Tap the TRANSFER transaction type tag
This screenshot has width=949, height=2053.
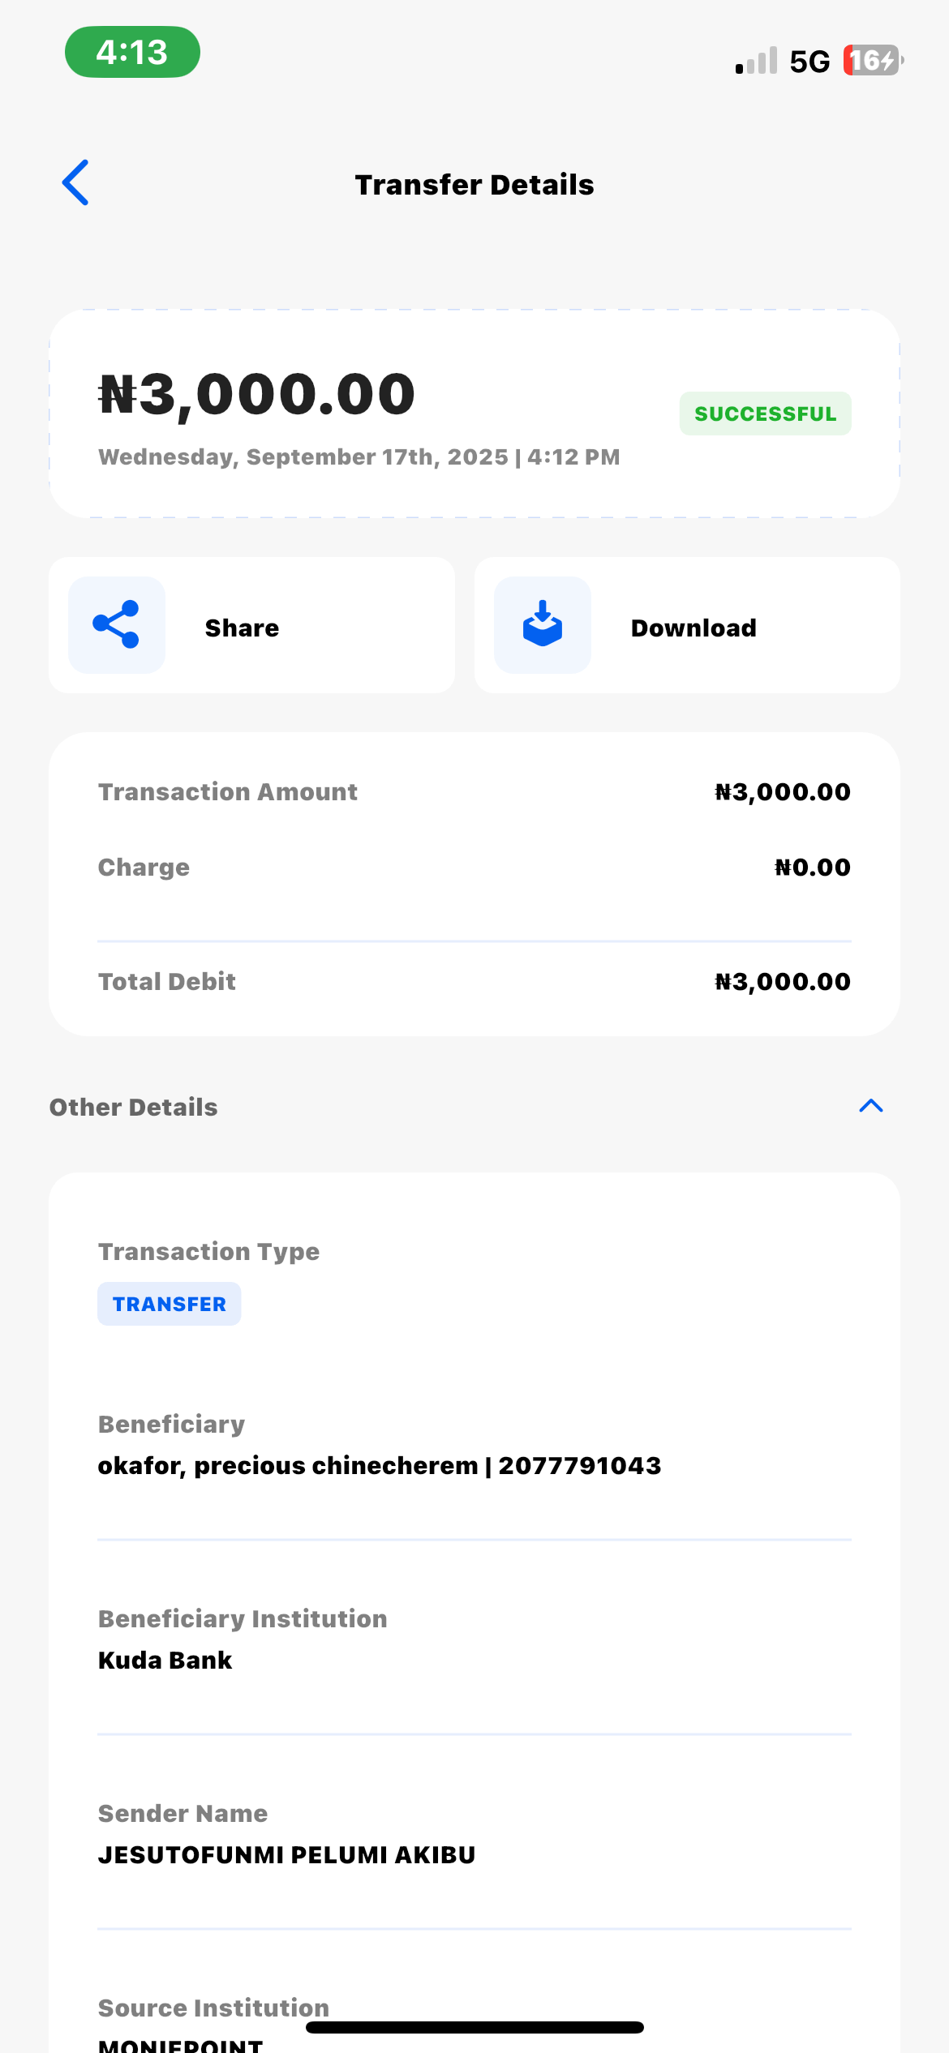(x=169, y=1304)
